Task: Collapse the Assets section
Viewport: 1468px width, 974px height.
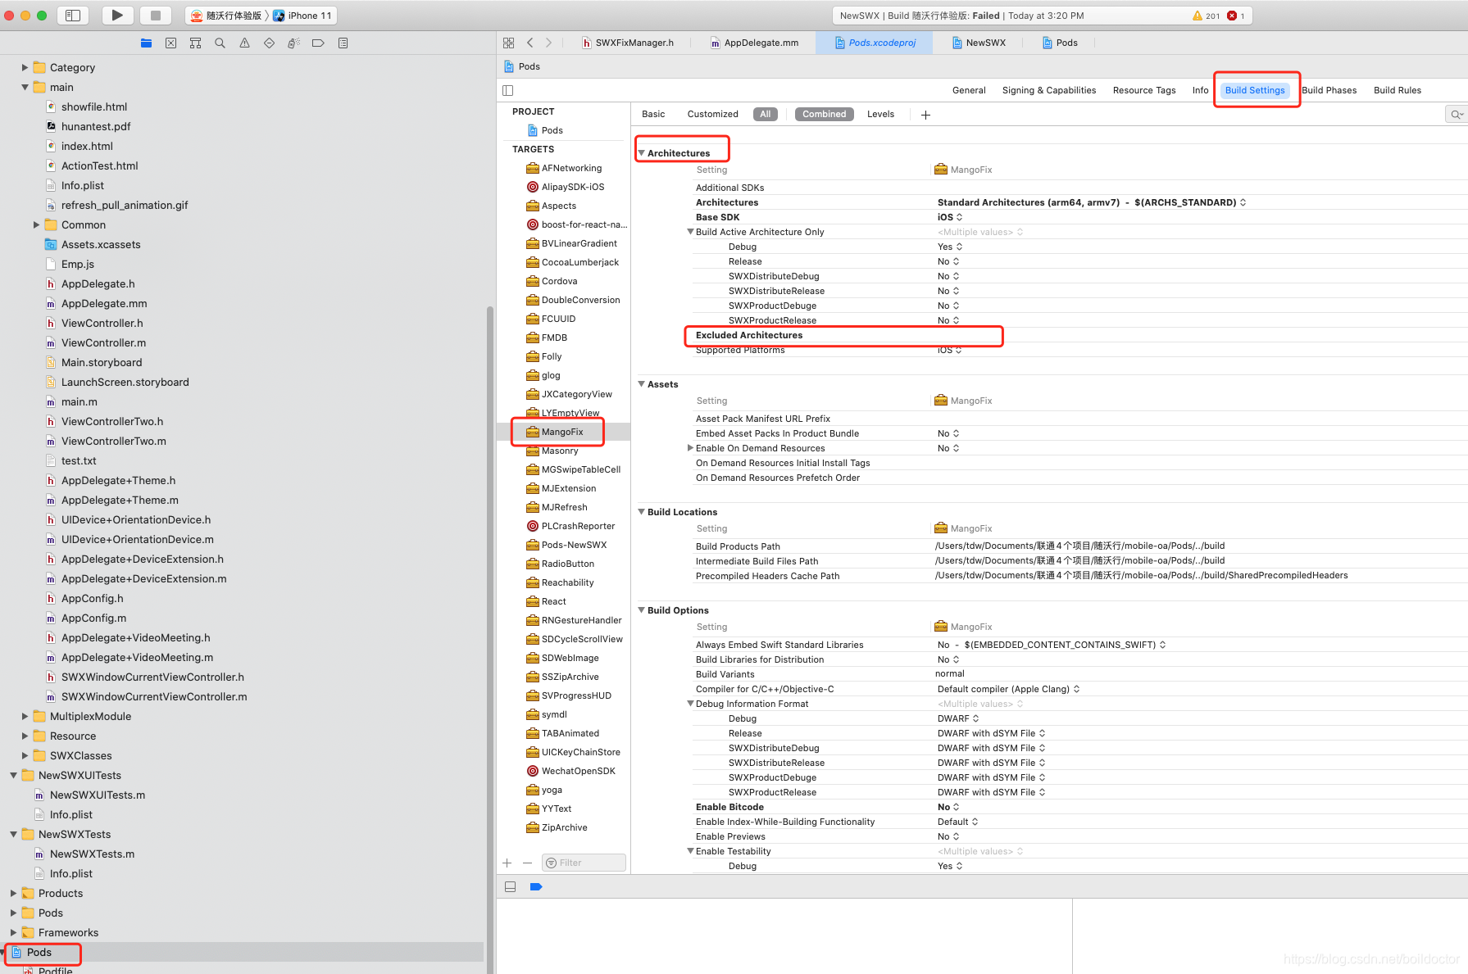Action: pos(642,383)
